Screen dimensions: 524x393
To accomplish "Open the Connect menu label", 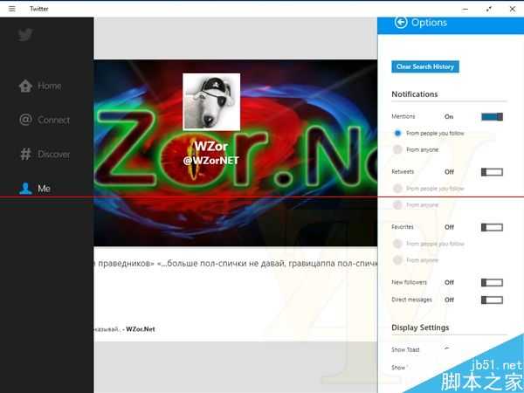I will [x=54, y=120].
